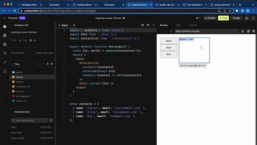Create new folder in Files panel
The width and height of the screenshot is (257, 145).
click(x=52, y=64)
